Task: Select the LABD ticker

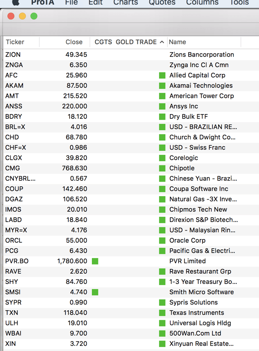Action: pos(13,220)
